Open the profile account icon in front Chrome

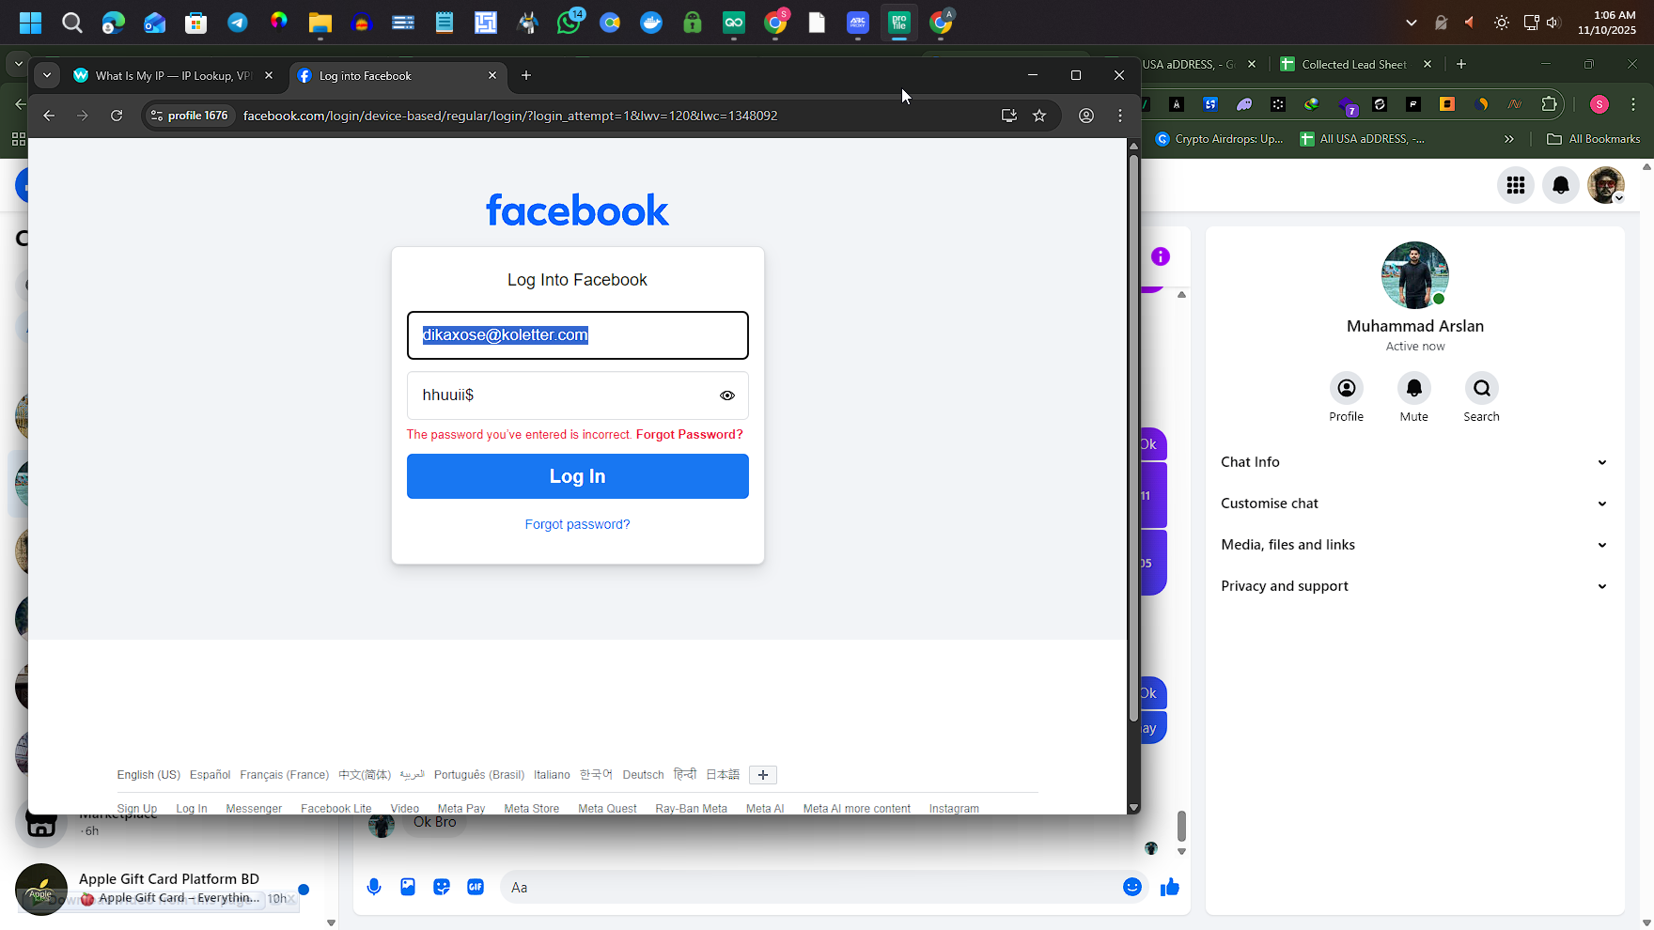pos(1086,116)
